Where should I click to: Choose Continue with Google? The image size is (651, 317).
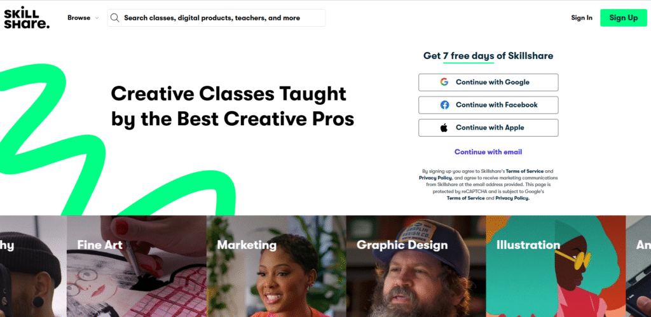[x=488, y=82]
